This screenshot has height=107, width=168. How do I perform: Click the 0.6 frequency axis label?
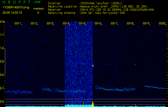coord(2,102)
